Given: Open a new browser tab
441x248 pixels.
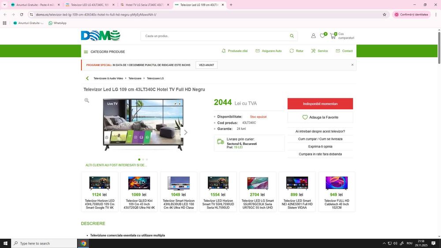Looking at the screenshot, I should tap(231, 5).
